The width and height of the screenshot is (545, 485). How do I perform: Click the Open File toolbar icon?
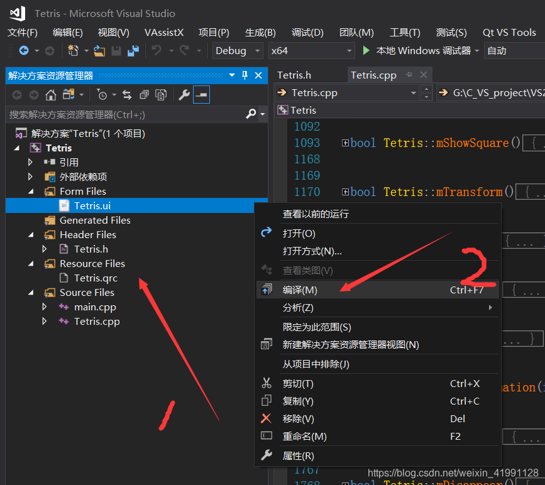point(99,51)
